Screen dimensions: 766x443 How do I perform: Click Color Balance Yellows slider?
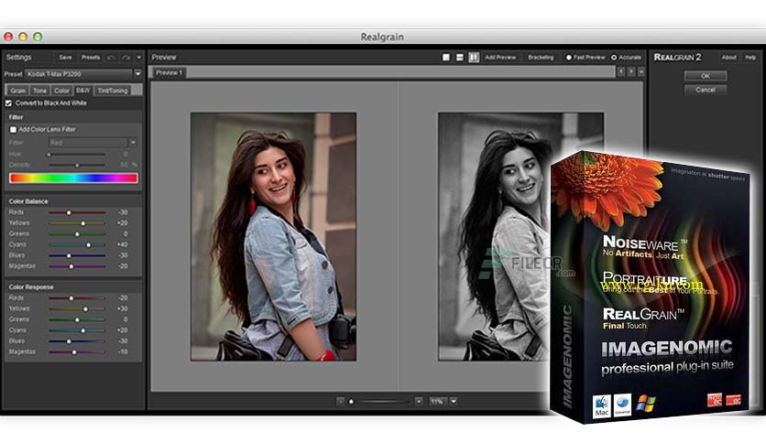(77, 223)
